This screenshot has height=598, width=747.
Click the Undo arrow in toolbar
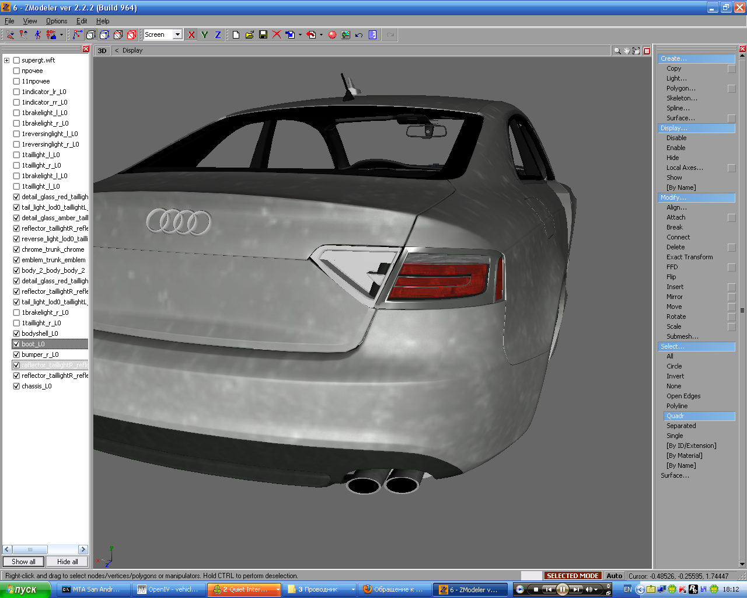coord(359,35)
